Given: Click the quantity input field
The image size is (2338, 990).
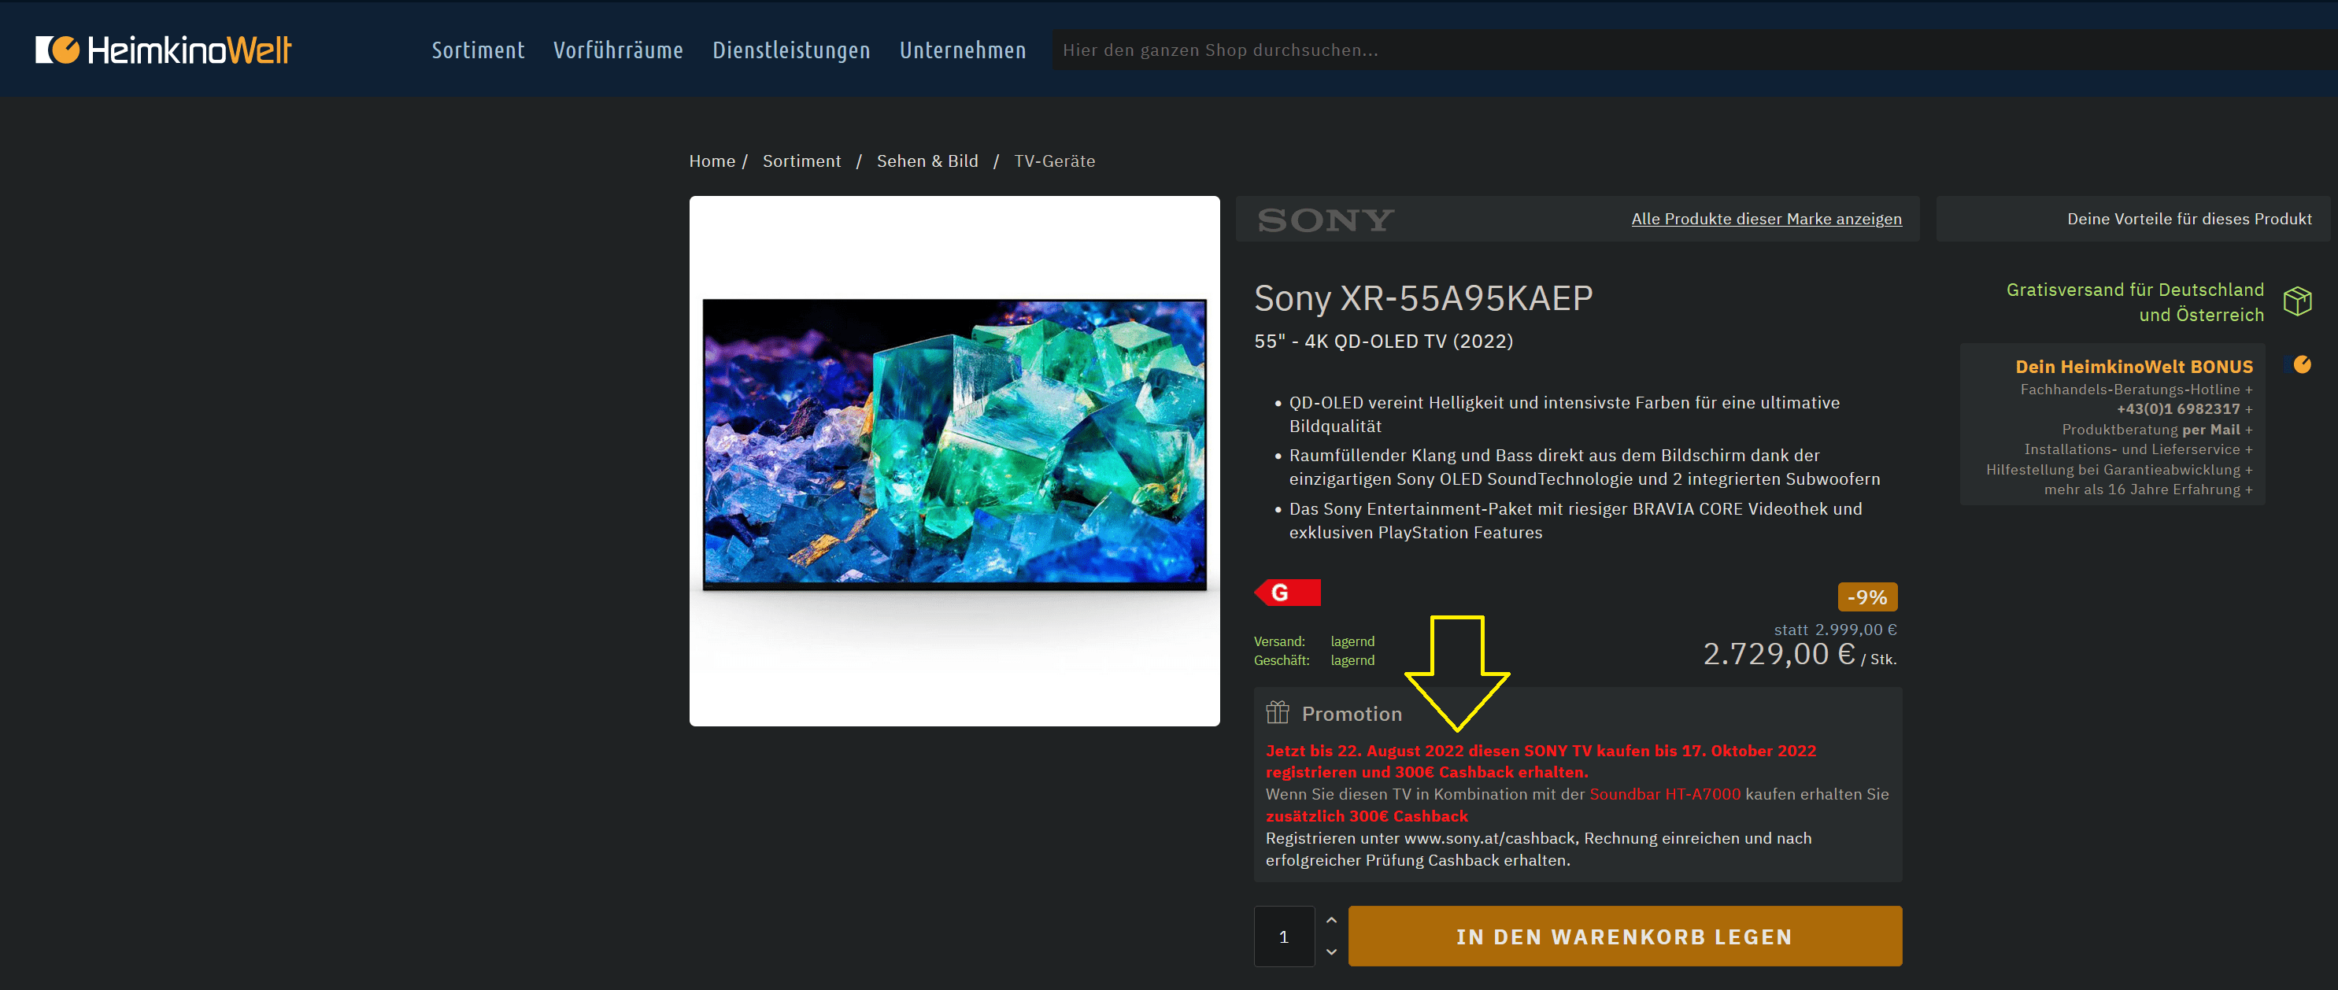Looking at the screenshot, I should (1283, 936).
